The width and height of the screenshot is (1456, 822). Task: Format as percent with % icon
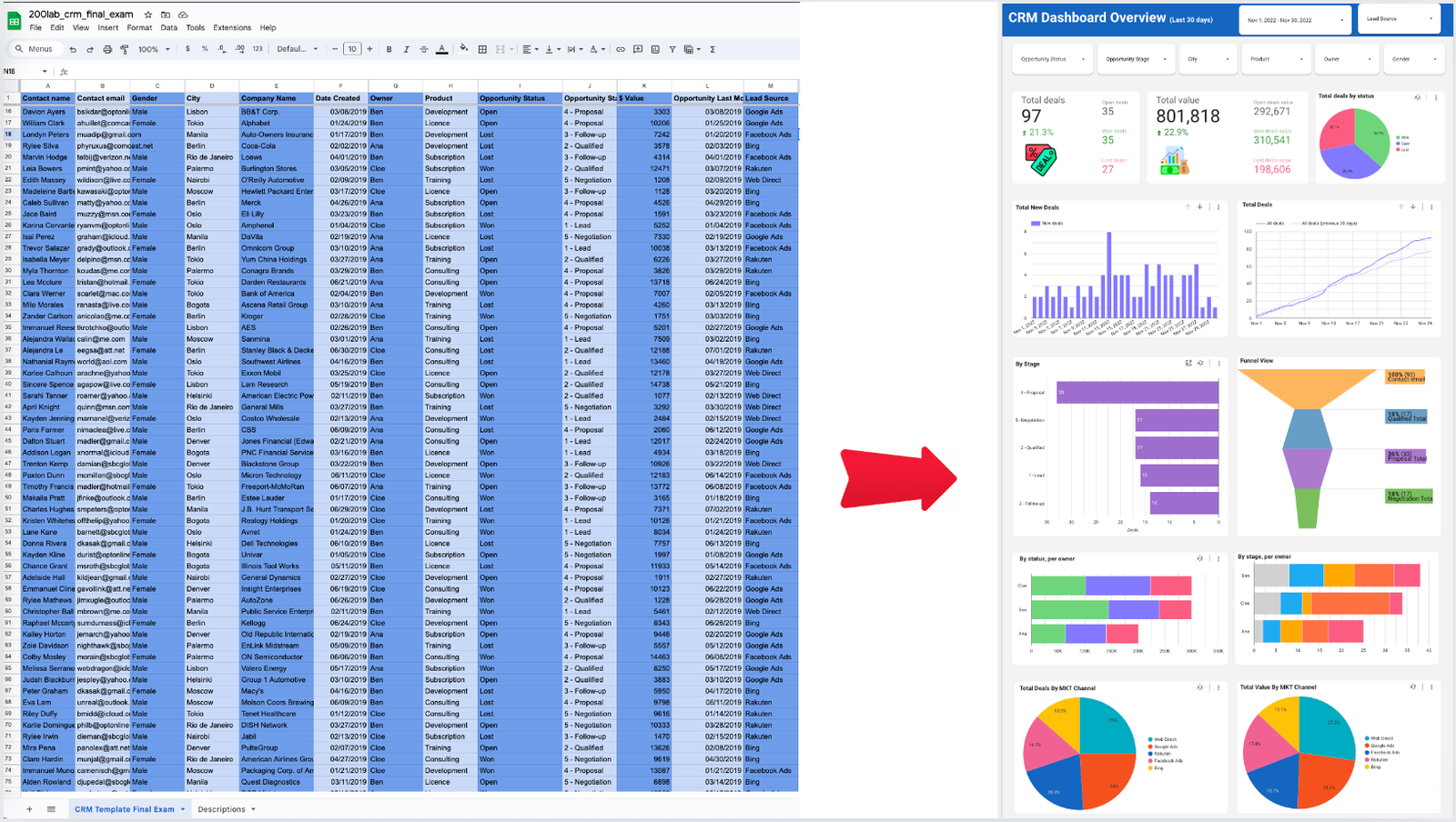[x=205, y=49]
